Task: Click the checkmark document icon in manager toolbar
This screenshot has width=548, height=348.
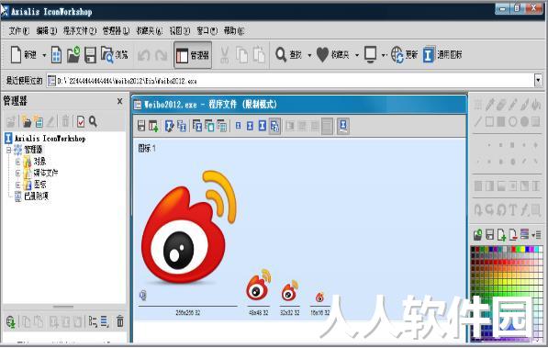Action: pos(81,121)
